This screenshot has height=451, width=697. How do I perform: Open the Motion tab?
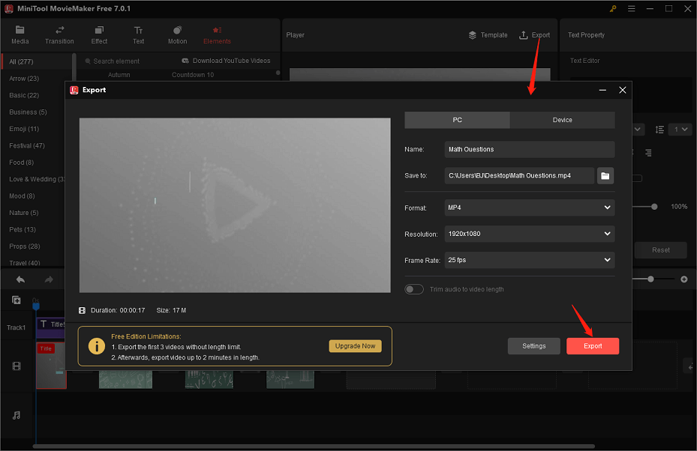[x=177, y=35]
